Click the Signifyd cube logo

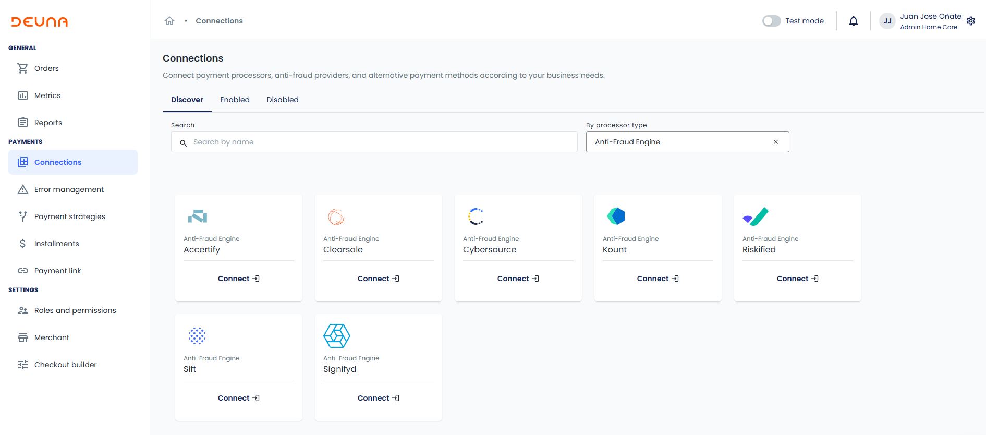point(337,335)
